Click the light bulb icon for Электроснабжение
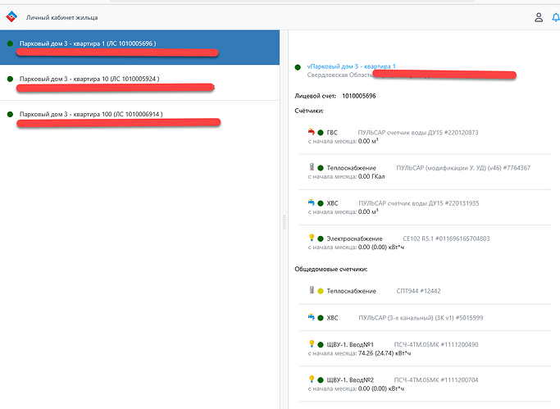 (311, 239)
